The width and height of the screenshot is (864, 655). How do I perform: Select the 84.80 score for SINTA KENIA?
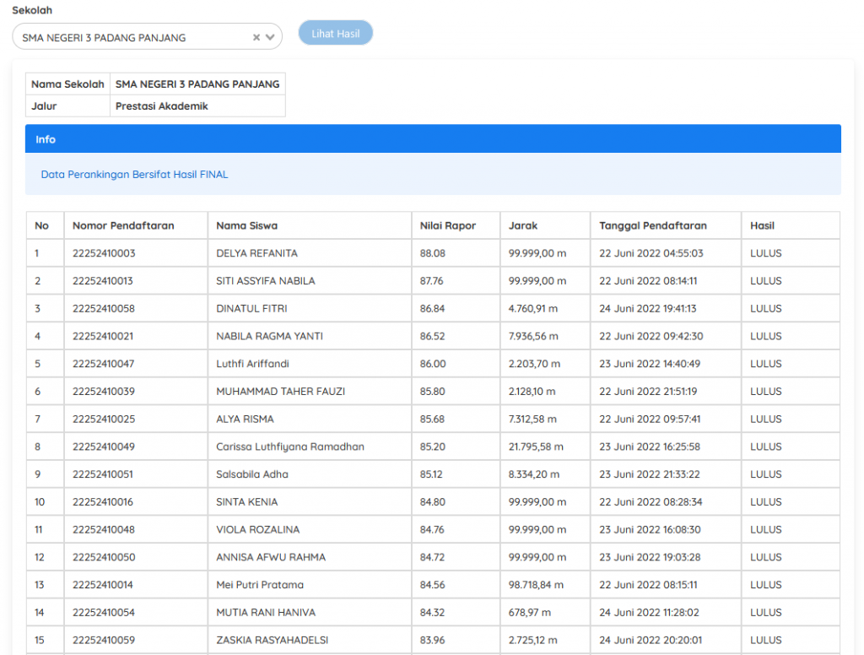click(x=433, y=502)
